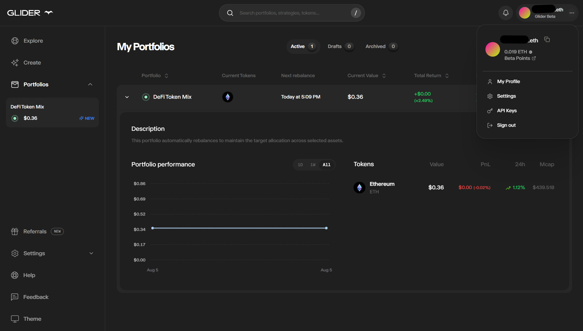The height and width of the screenshot is (331, 583).
Task: Click the Ethereum icon in Current Tokens
Action: (x=228, y=97)
